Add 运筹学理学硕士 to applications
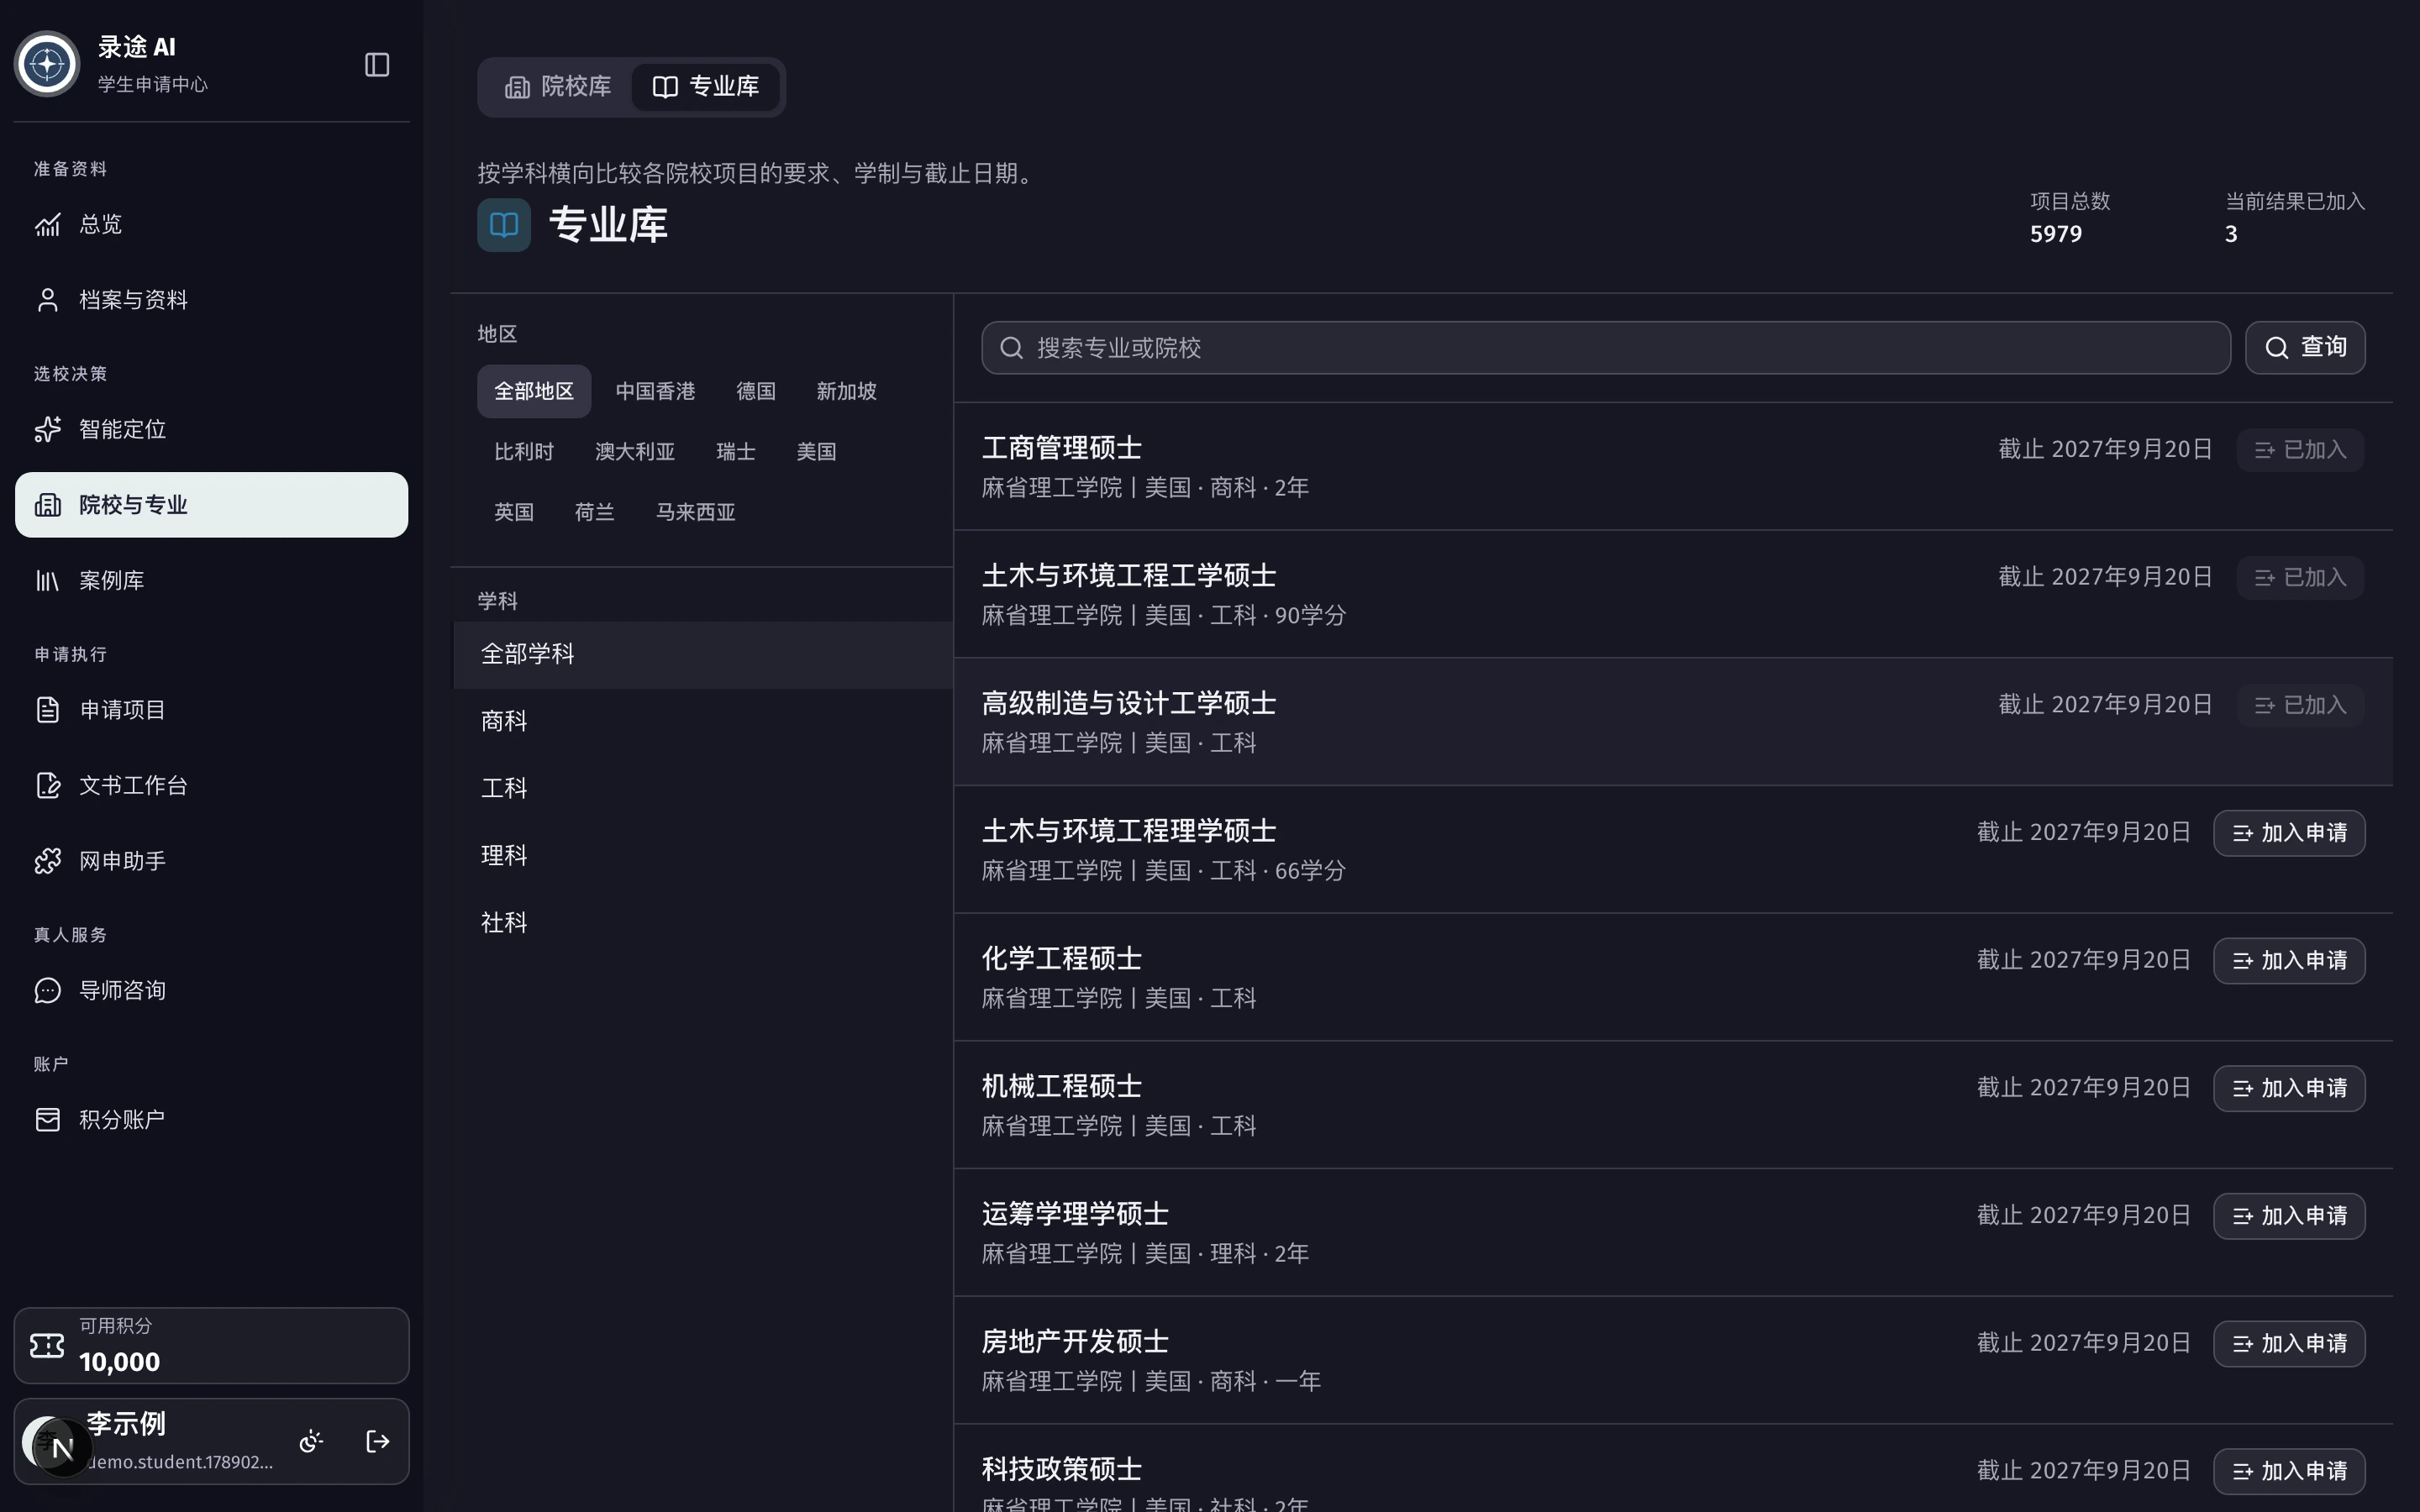The height and width of the screenshot is (1512, 2420). coord(2289,1216)
